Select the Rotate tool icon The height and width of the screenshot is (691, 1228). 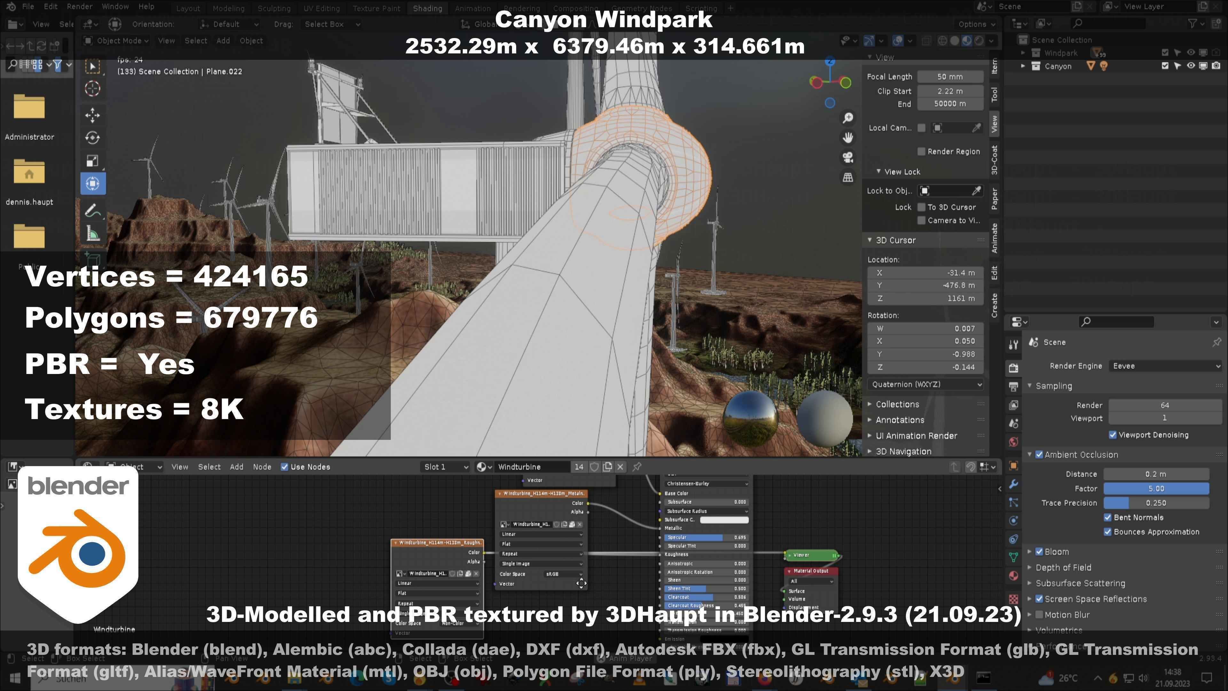click(92, 138)
